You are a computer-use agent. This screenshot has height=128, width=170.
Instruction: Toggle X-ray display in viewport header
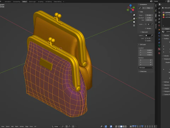(116, 127)
